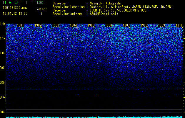Click the 0.6 frequency axis label

pyautogui.click(x=2, y=112)
